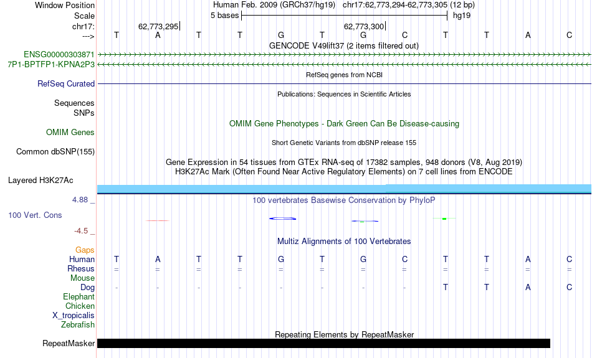Open the Layered H3K27Ac track label
592x358 pixels.
click(41, 181)
